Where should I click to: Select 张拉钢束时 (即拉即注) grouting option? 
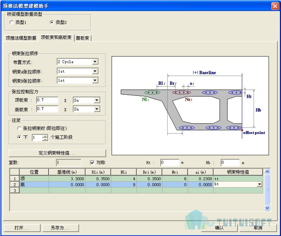[19, 128]
